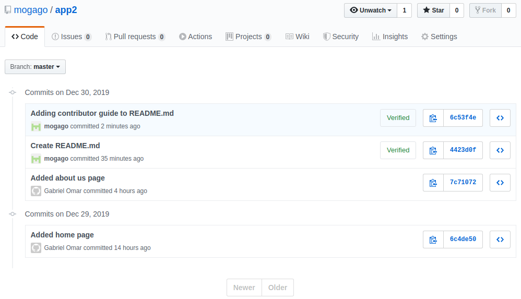Open 'Create README.md' commit
This screenshot has width=521, height=299.
click(65, 146)
